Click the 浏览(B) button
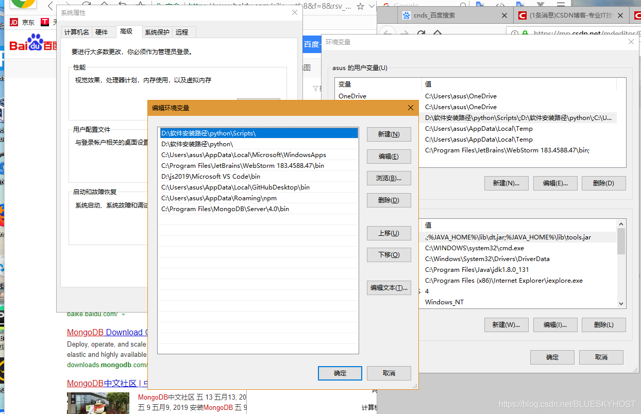 coord(389,178)
